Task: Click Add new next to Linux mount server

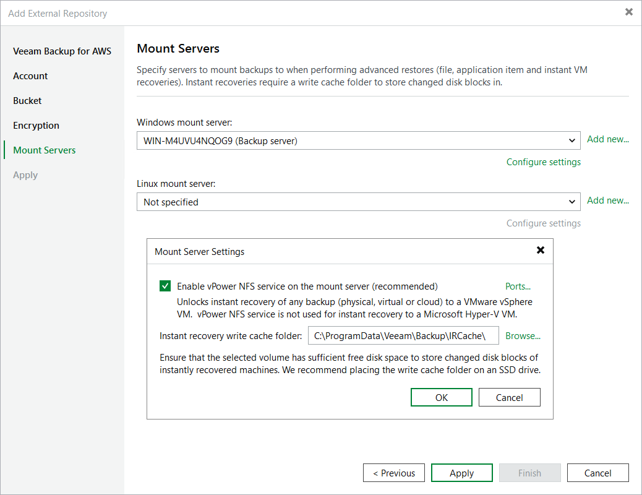Action: point(607,200)
